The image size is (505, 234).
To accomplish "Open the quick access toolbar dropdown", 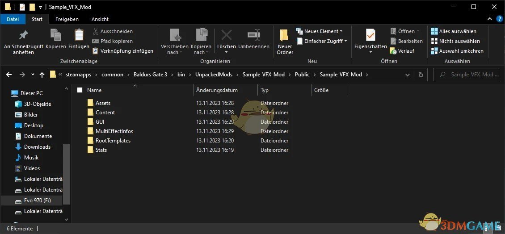I will tap(40, 7).
